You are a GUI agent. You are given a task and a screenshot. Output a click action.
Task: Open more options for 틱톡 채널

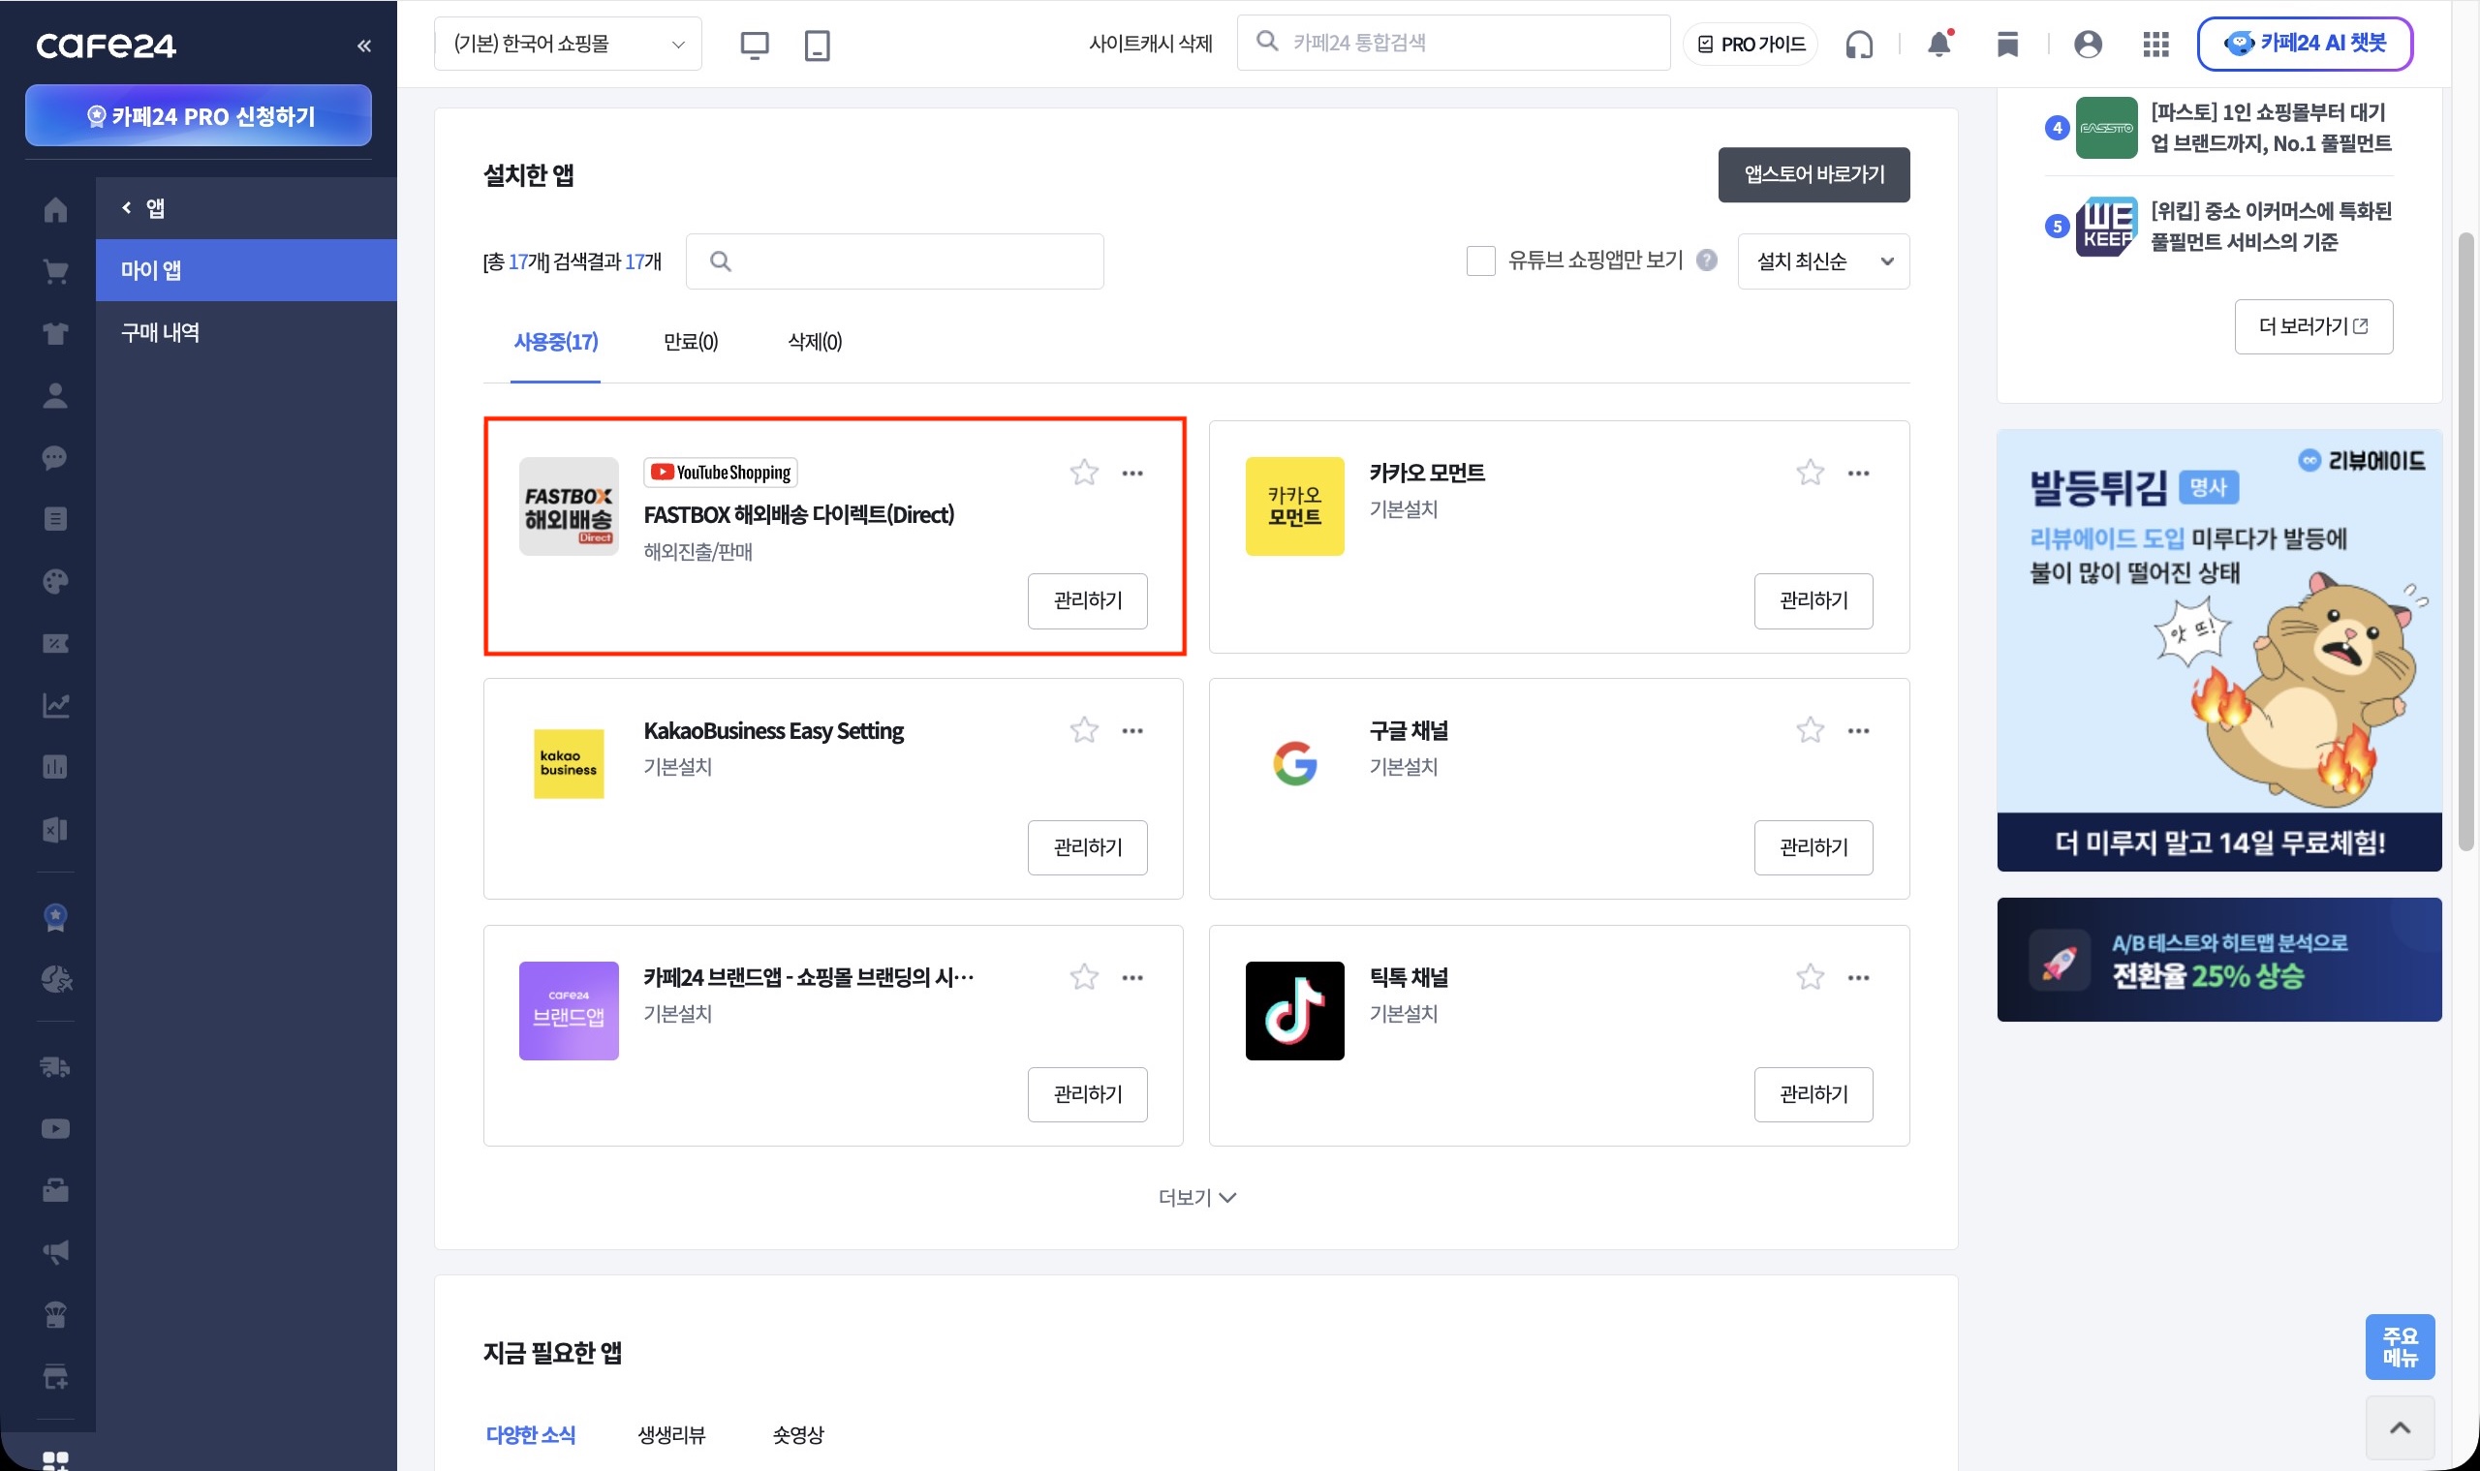tap(1858, 977)
